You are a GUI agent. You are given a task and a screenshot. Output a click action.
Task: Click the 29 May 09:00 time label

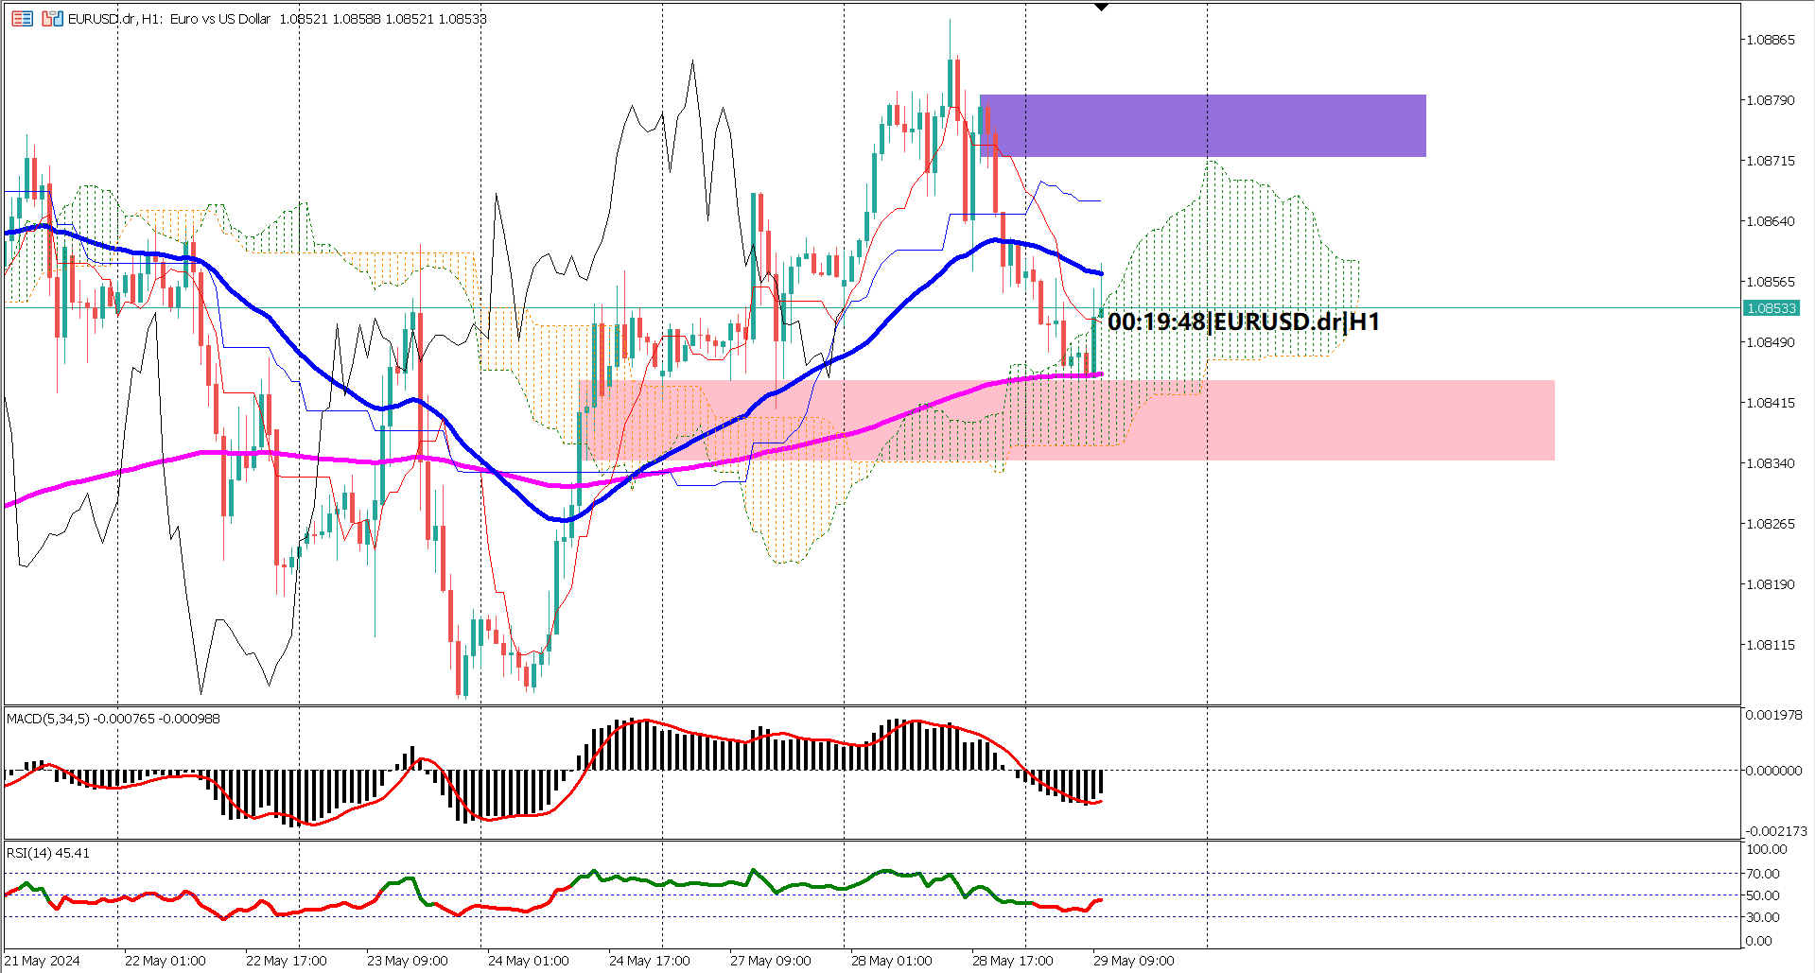(1132, 960)
